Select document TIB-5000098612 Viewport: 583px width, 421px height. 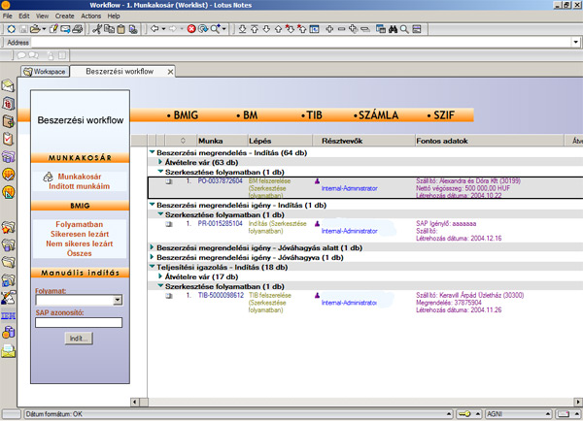(221, 296)
